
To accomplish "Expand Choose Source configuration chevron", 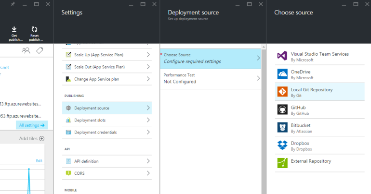I will [258, 58].
